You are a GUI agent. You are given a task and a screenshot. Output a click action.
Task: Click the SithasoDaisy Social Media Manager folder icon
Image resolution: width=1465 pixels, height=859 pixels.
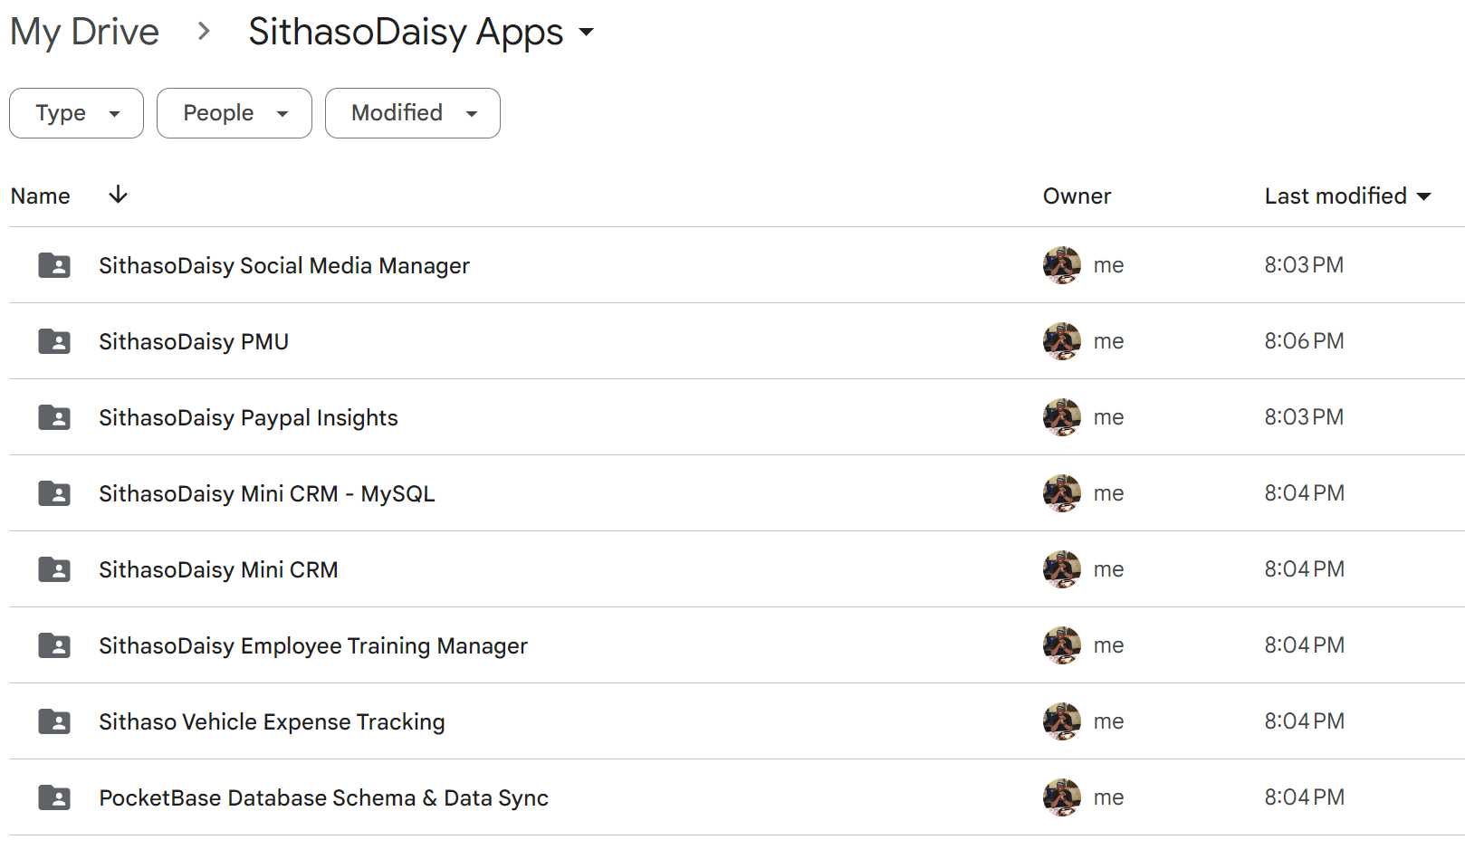[54, 265]
